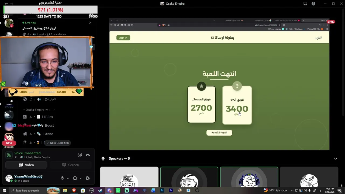The image size is (345, 194).
Task: Open the taskbar clock showing 10:30 PM
Action: point(330,190)
